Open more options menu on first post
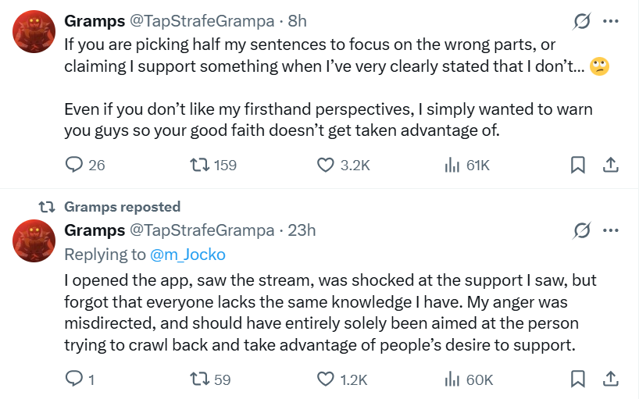The image size is (639, 399). click(611, 21)
